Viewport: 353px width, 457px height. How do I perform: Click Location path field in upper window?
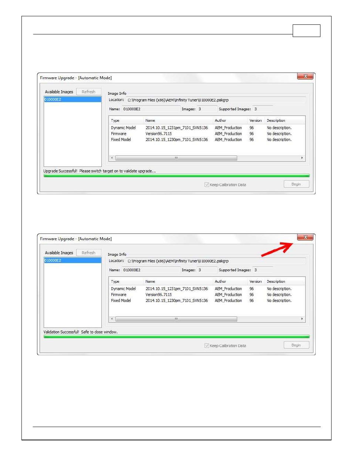coord(216,100)
